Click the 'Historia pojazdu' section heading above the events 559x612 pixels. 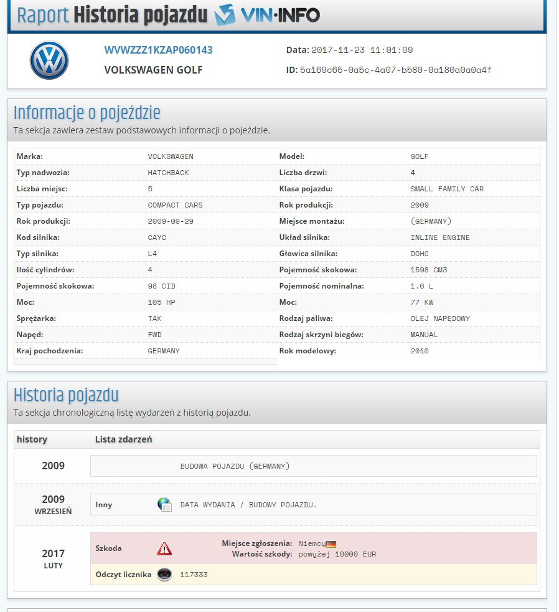(x=66, y=395)
